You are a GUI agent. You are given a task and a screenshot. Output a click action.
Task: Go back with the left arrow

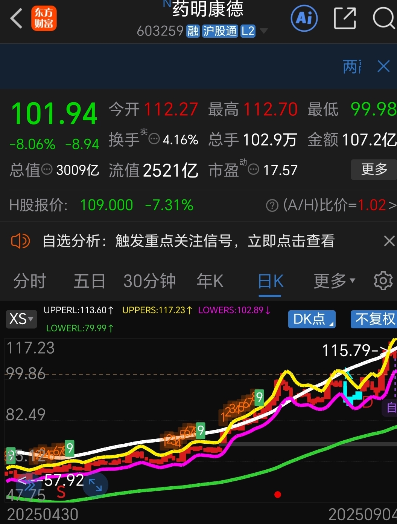tap(16, 18)
